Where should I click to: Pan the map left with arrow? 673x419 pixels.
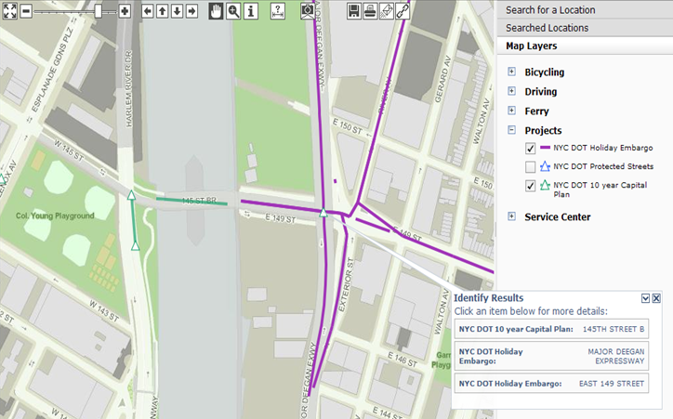[147, 11]
